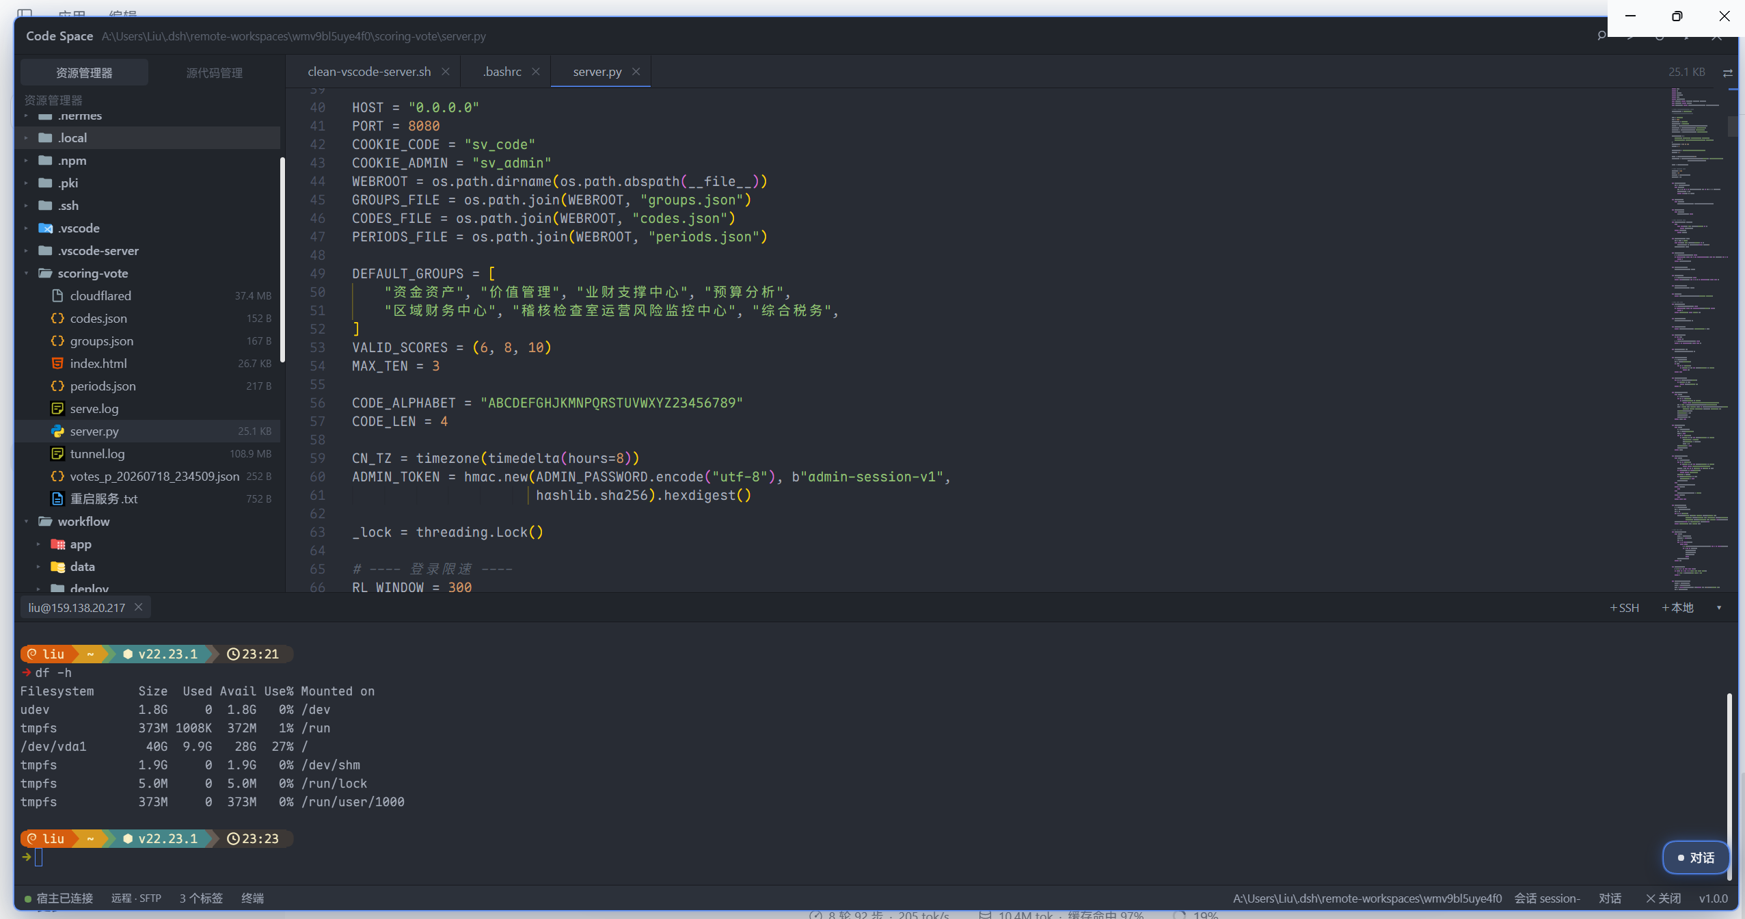Image resolution: width=1745 pixels, height=919 pixels.
Task: Click the codes.json braces icon
Action: coord(58,319)
